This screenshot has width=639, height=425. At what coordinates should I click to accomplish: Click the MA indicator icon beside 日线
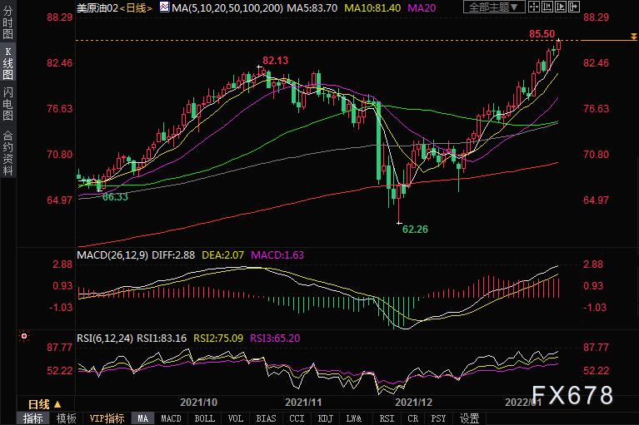click(164, 7)
